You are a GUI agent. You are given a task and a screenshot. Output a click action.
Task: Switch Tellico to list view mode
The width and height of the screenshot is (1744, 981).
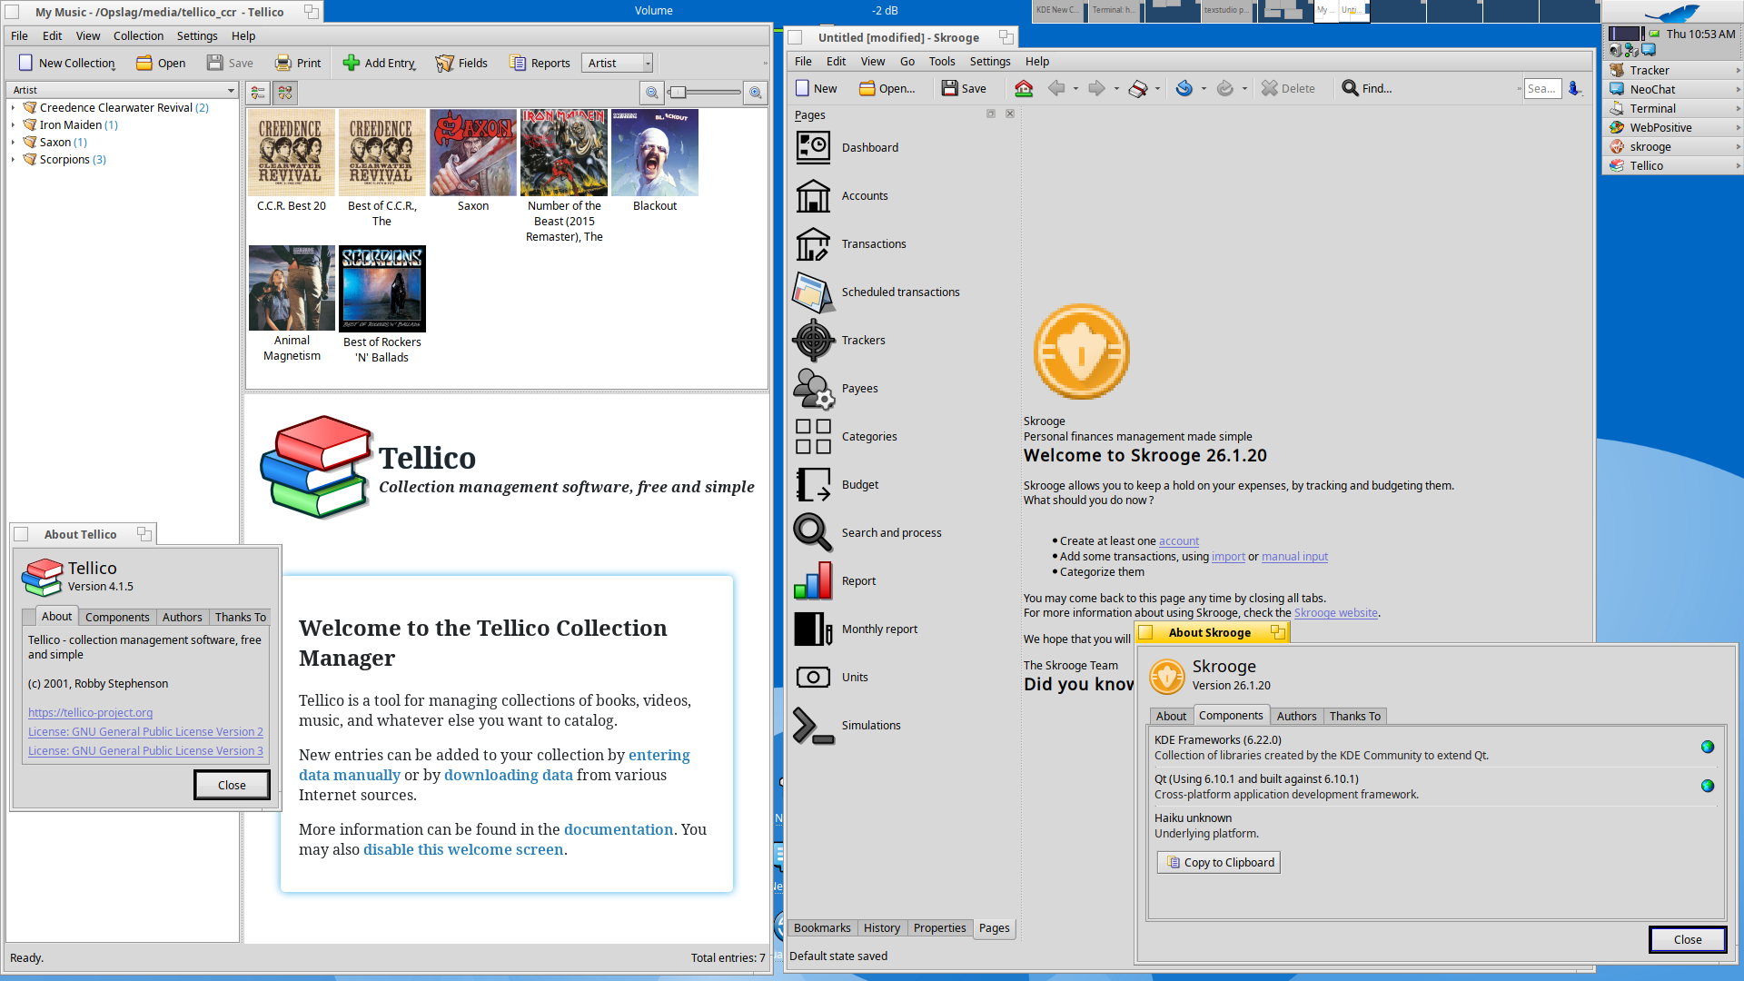[258, 93]
